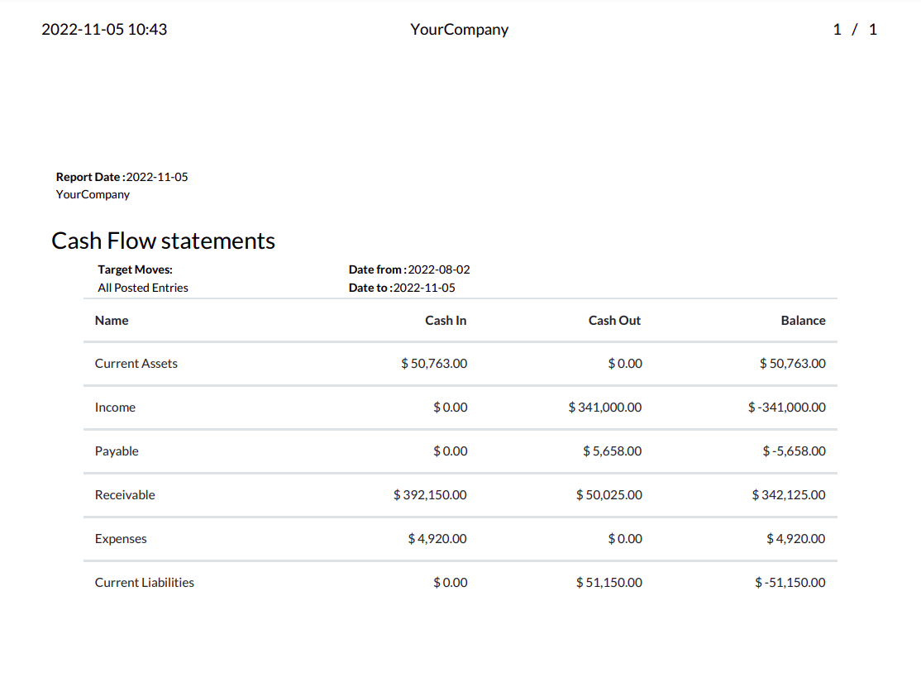The image size is (921, 677).
Task: Click the Income row name
Action: [x=115, y=408]
